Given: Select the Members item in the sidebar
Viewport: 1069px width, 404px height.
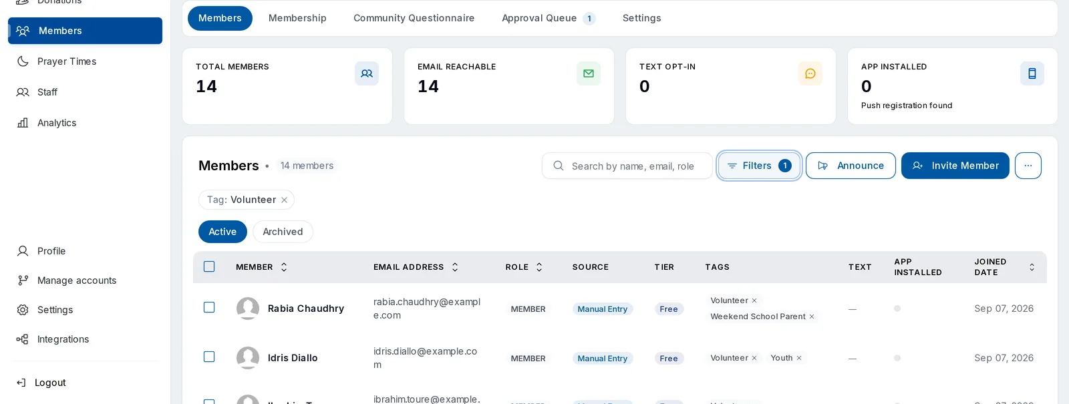Looking at the screenshot, I should point(85,31).
